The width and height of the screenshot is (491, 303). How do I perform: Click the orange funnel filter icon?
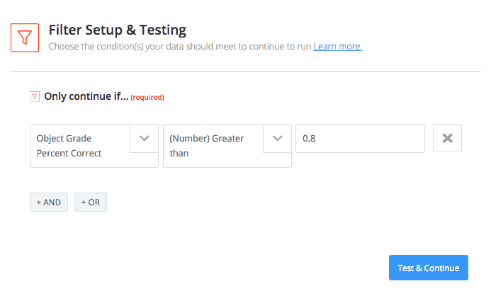(x=25, y=38)
